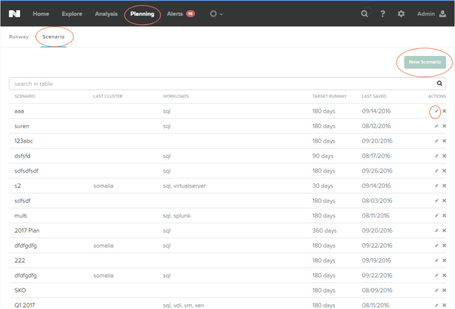Open the settings gear icon

coord(401,14)
